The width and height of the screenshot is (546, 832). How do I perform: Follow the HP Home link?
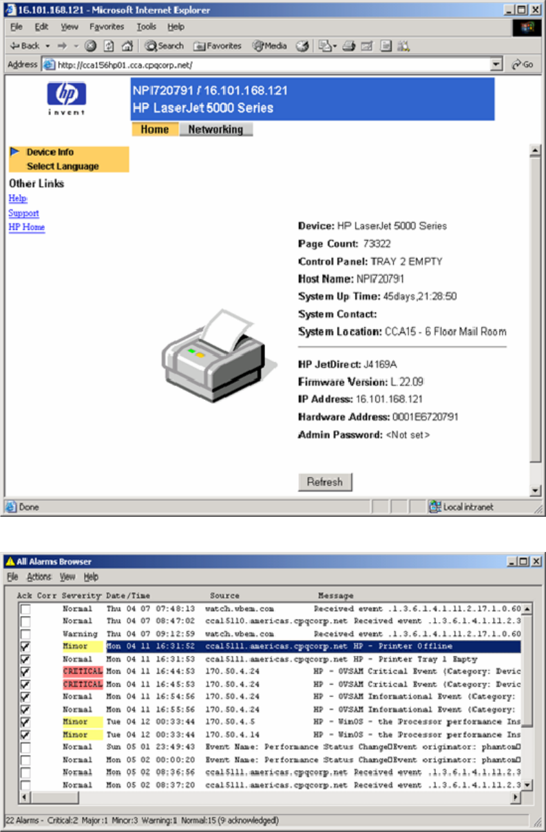coord(27,227)
